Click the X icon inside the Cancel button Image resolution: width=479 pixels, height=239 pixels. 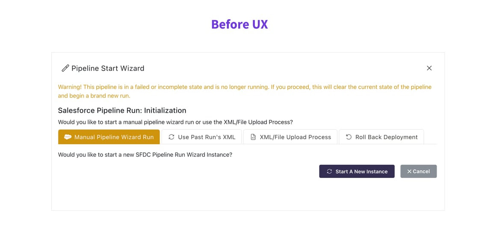click(409, 172)
